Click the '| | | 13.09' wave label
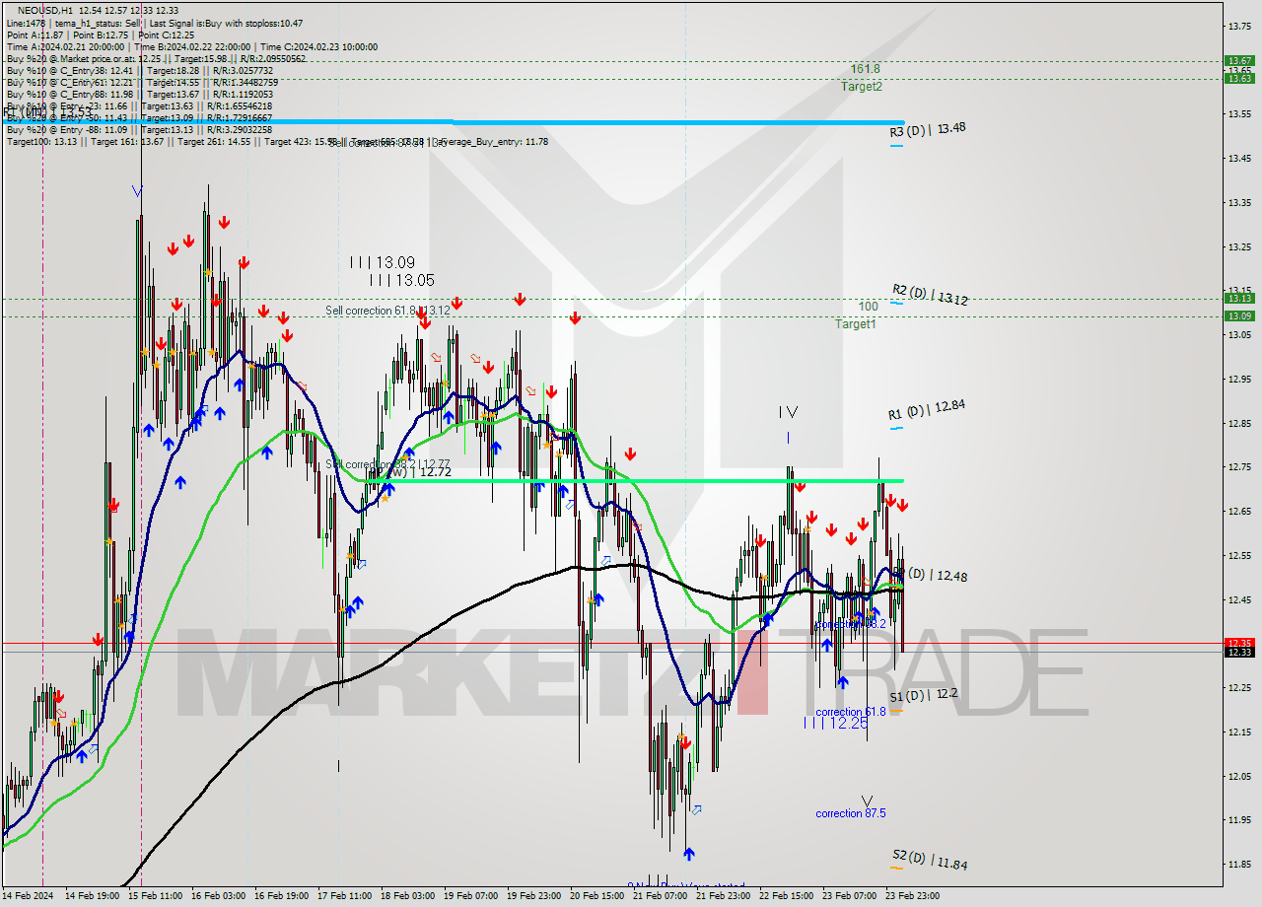1262x907 pixels. click(x=382, y=262)
